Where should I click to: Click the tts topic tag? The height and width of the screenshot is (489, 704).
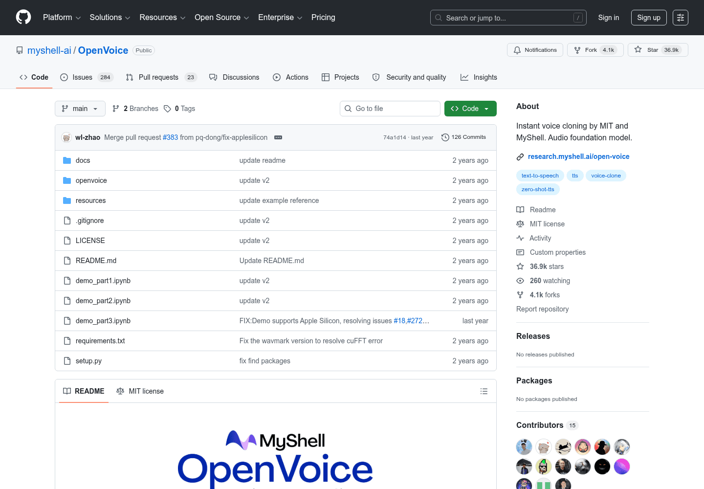(x=575, y=176)
